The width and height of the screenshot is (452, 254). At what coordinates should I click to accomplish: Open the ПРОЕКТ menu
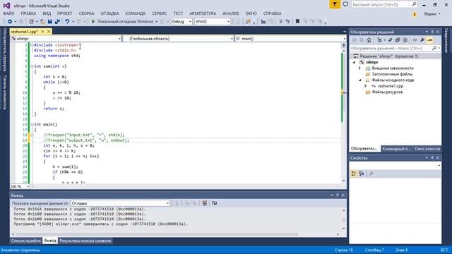coord(64,13)
